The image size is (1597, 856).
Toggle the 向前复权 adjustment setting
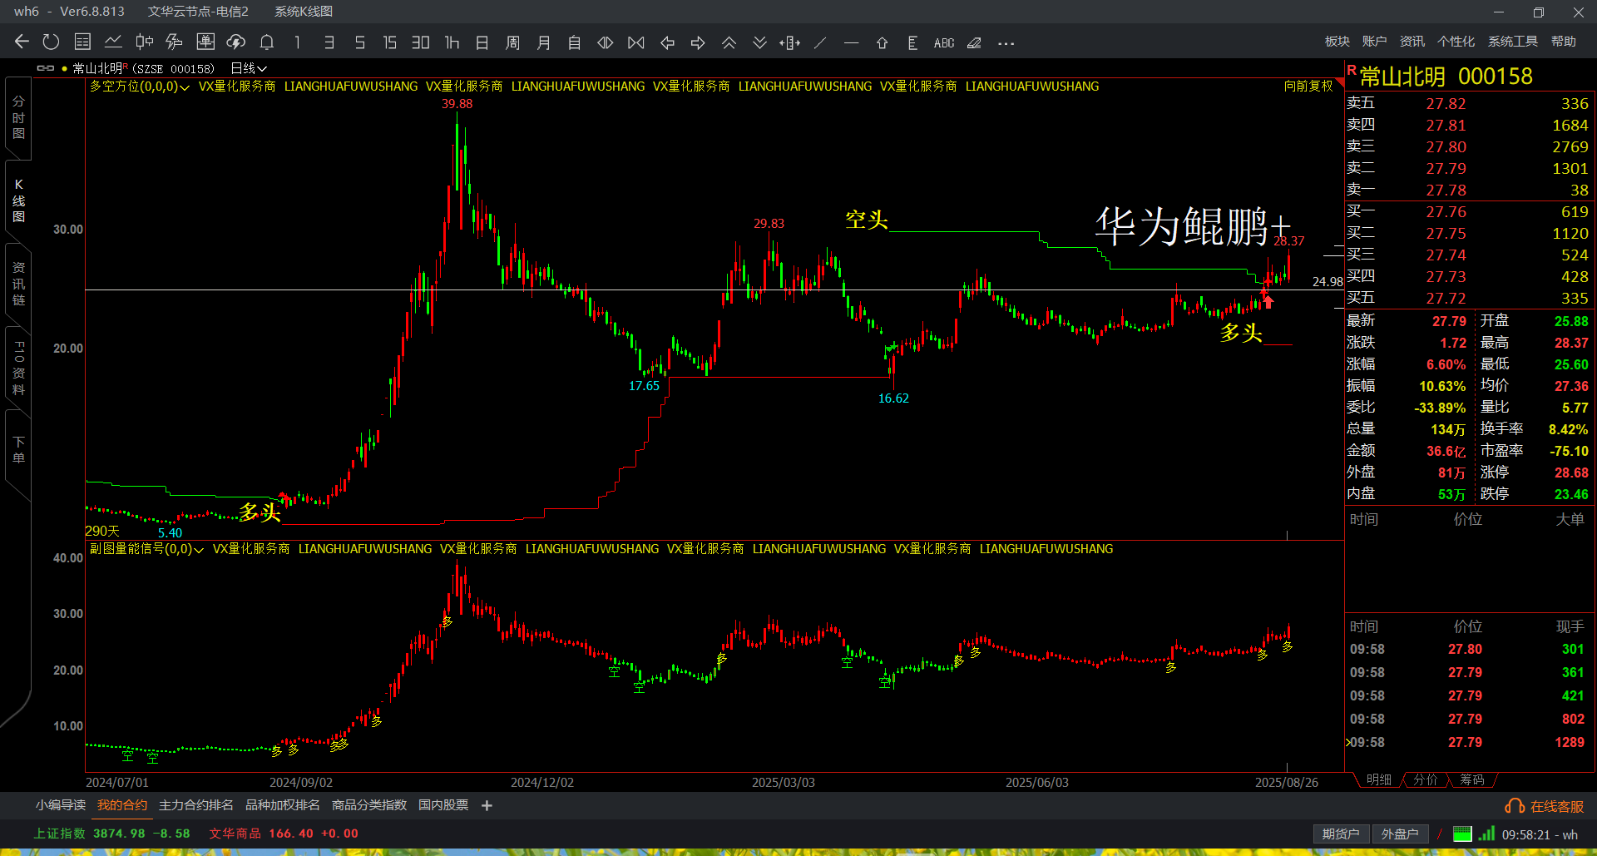(x=1308, y=86)
